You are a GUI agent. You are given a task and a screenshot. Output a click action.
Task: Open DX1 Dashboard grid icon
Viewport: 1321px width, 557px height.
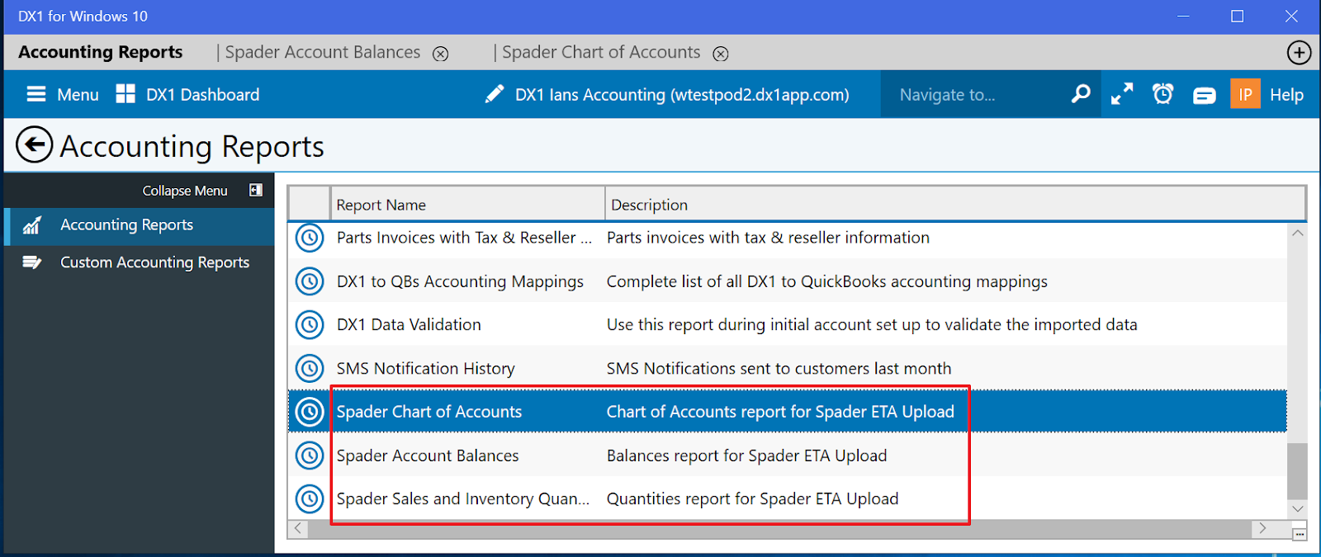pyautogui.click(x=125, y=93)
